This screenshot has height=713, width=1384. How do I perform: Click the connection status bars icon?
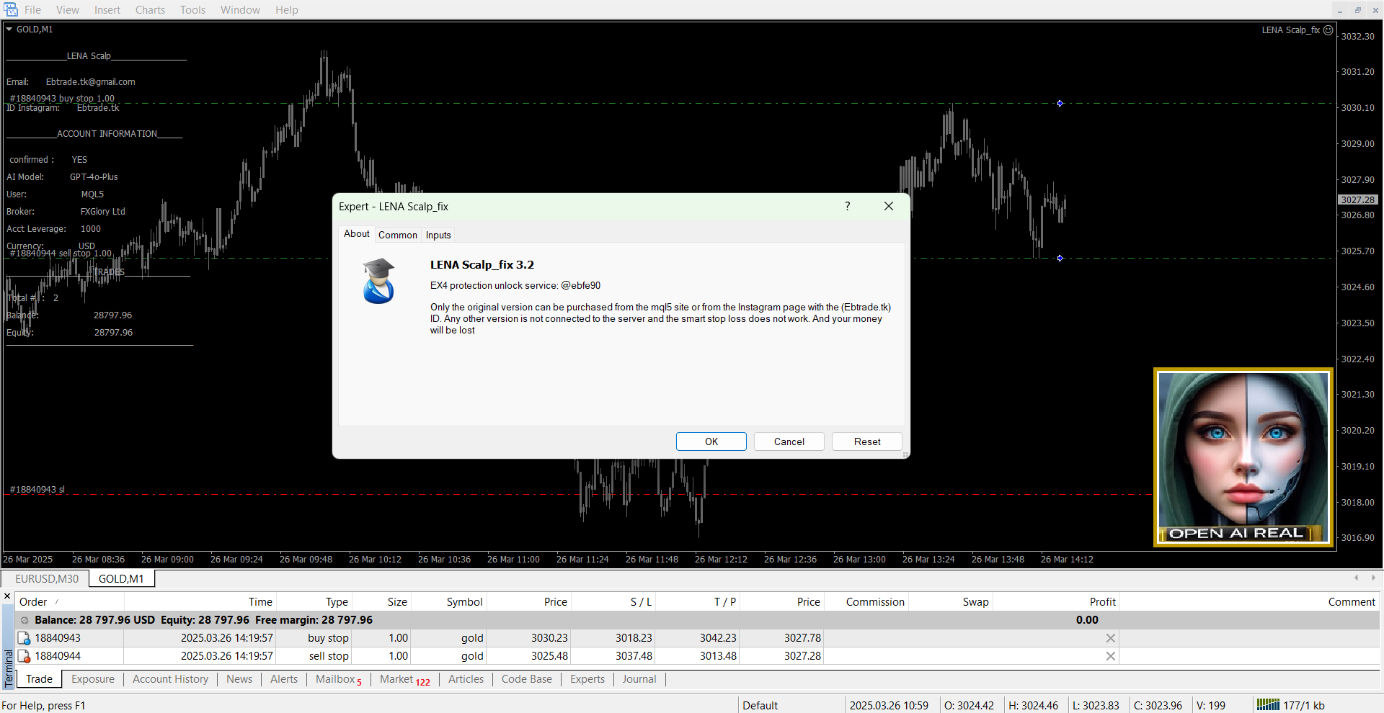tap(1268, 704)
